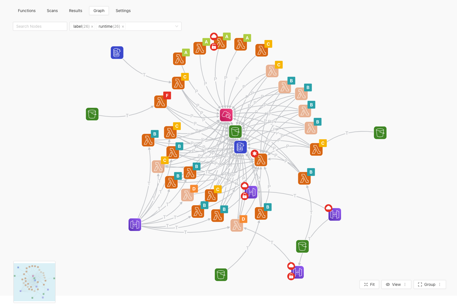
Task: Select the central DynamoDB table node
Action: 241,147
